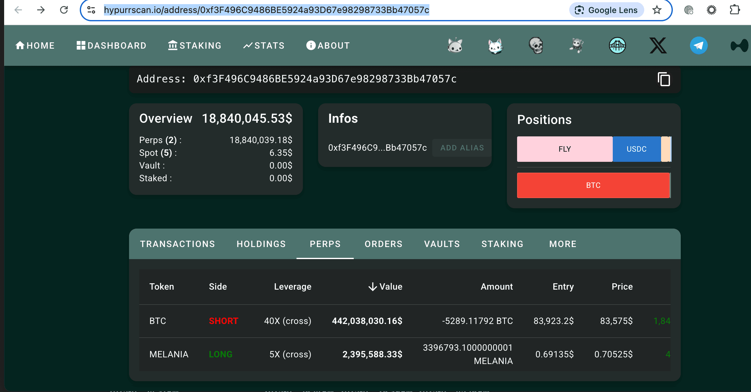
Task: Bookmark this page with the star icon
Action: tap(657, 10)
